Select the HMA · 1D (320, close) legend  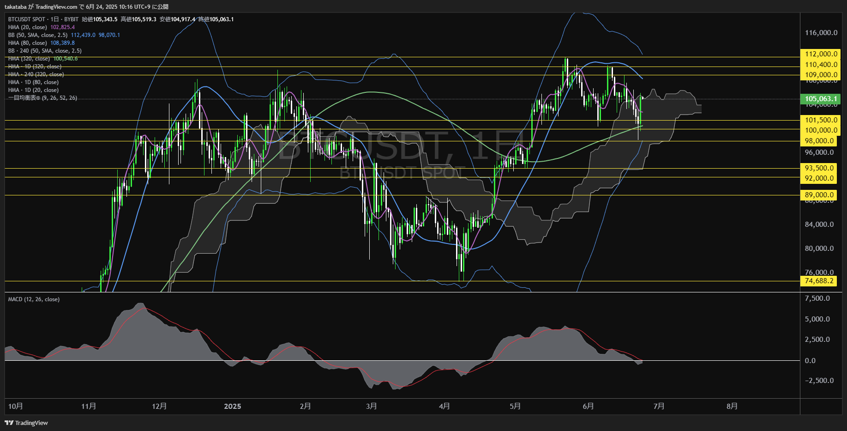pyautogui.click(x=35, y=67)
